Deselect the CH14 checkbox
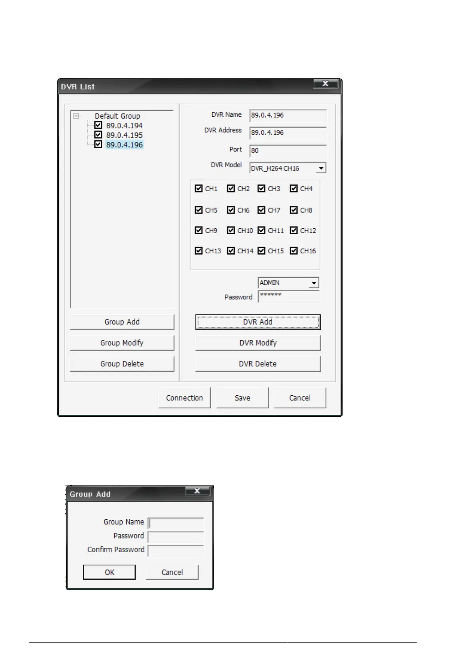The height and width of the screenshot is (671, 474). coord(231,251)
